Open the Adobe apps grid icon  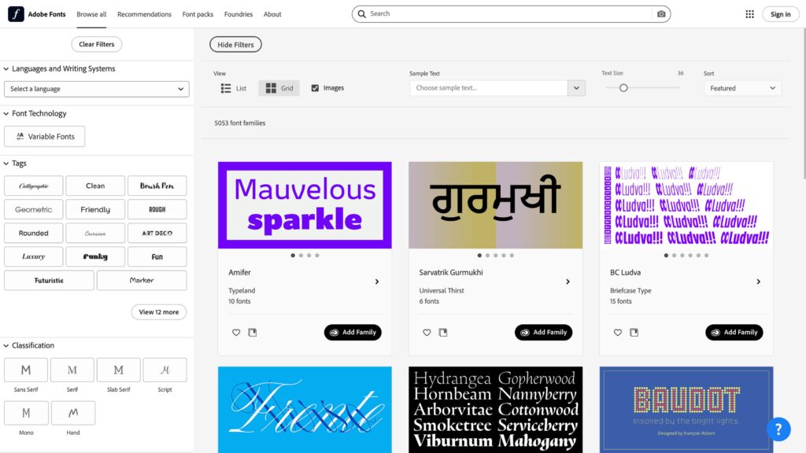tap(749, 13)
